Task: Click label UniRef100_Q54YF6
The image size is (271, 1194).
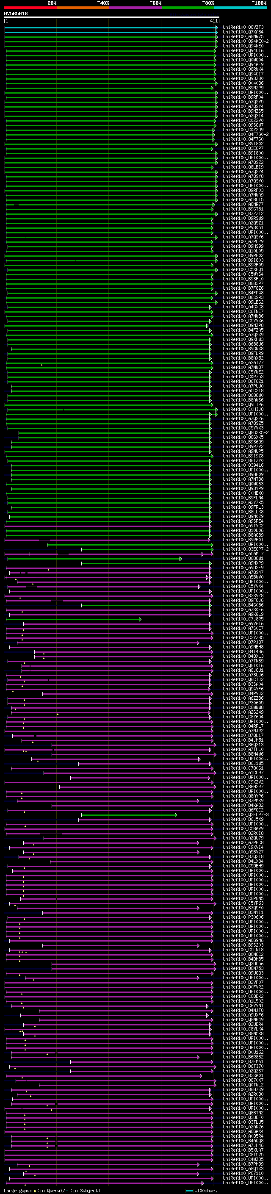Action: [x=243, y=689]
